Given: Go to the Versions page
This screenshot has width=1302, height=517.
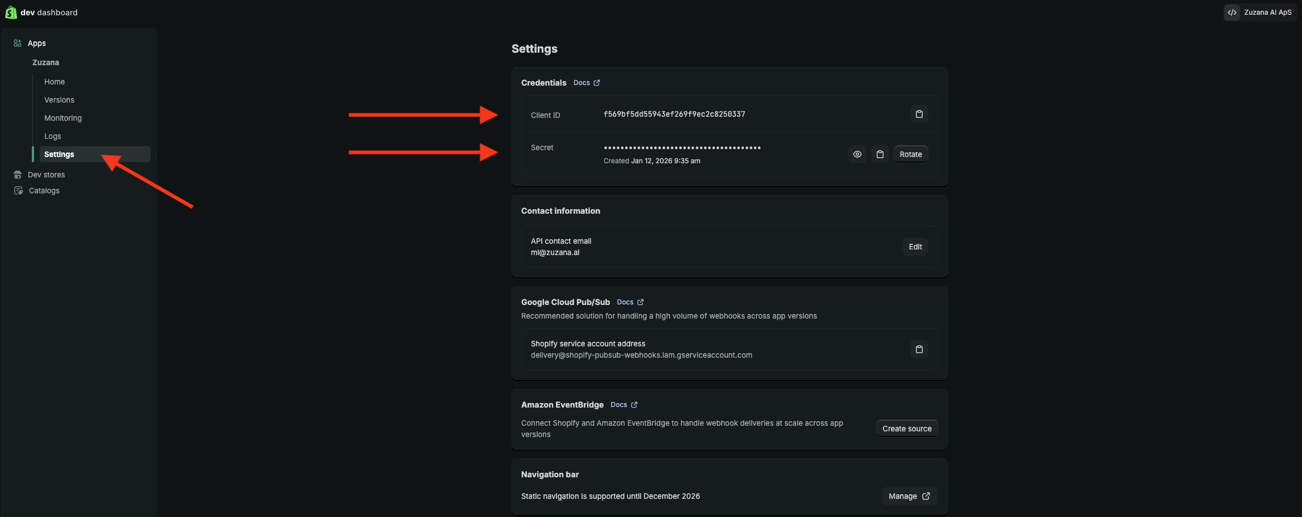Looking at the screenshot, I should click(59, 100).
